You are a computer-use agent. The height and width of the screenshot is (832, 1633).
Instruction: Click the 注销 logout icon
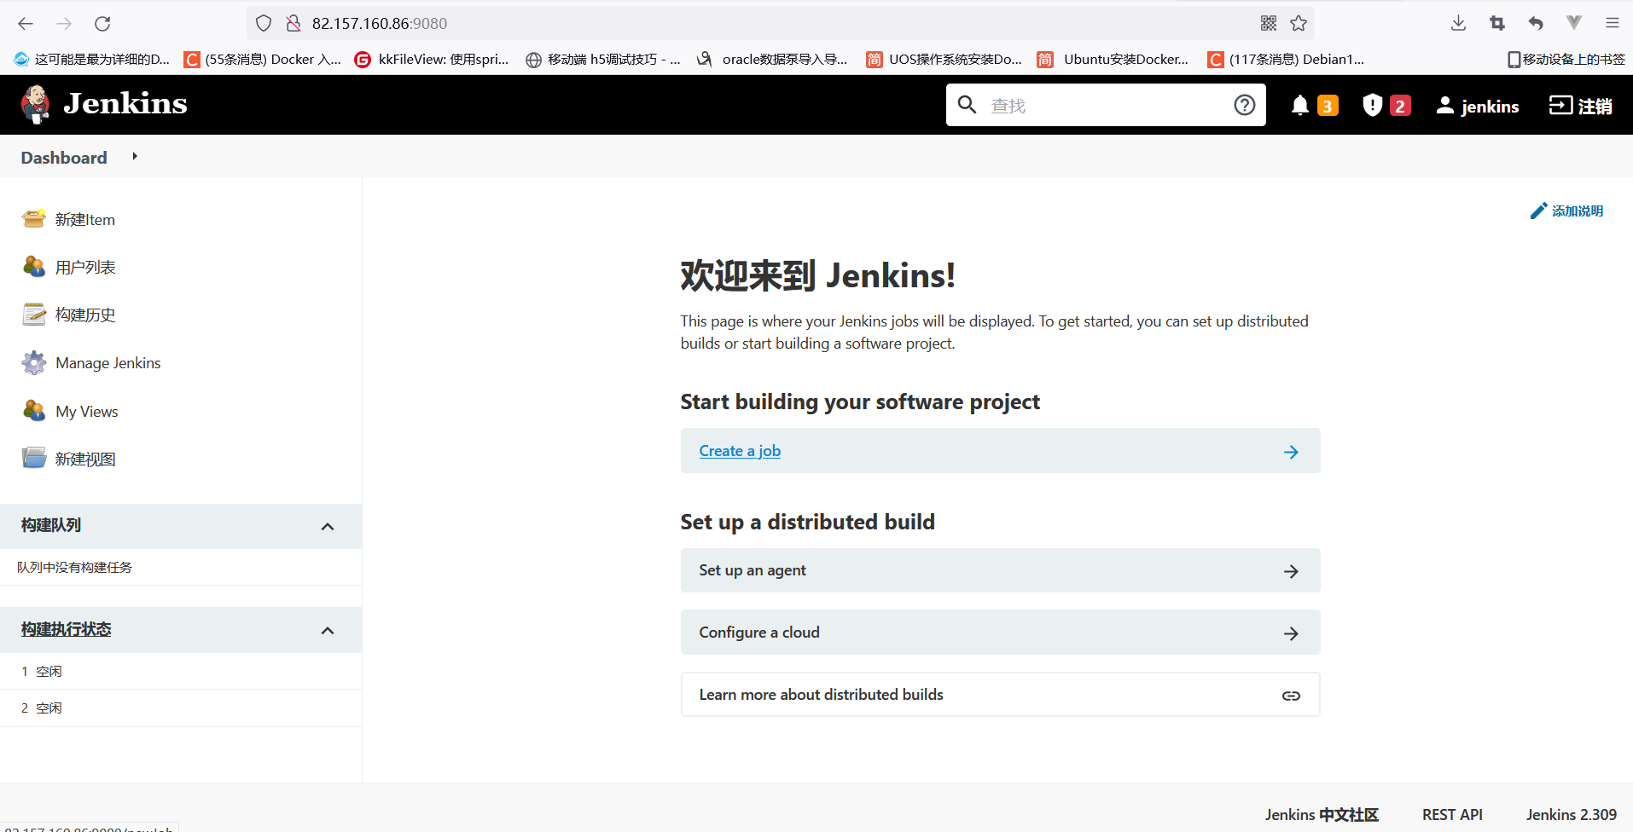pyautogui.click(x=1560, y=105)
